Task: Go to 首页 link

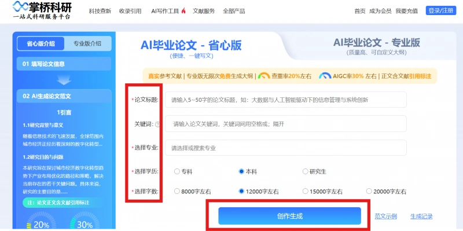Action: (360, 11)
